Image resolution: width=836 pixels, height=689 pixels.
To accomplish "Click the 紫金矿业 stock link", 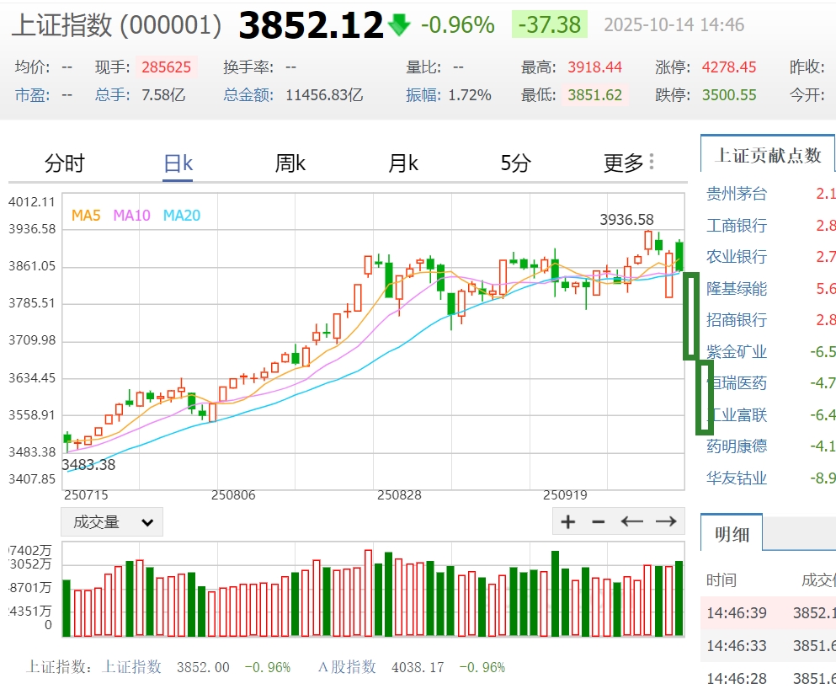I will (737, 351).
